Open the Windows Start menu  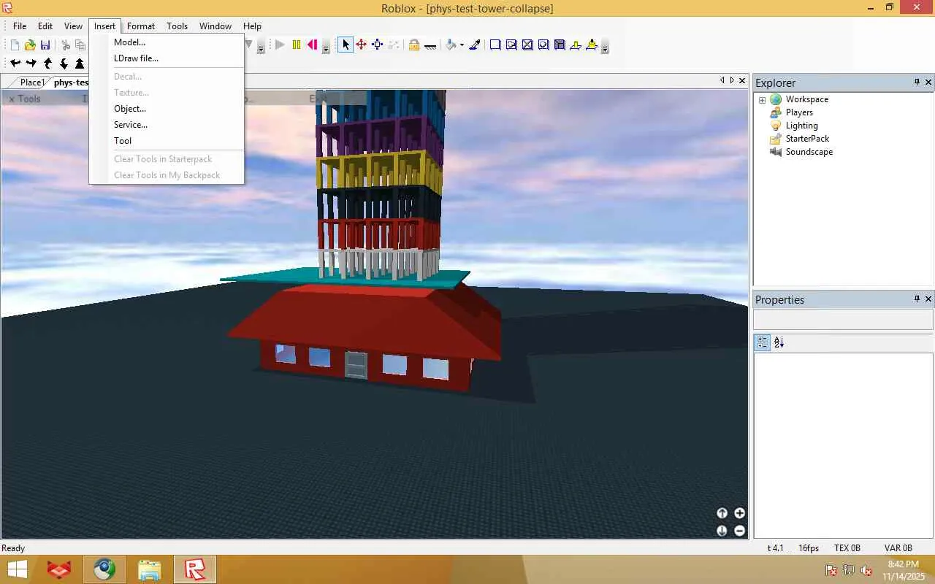point(18,569)
